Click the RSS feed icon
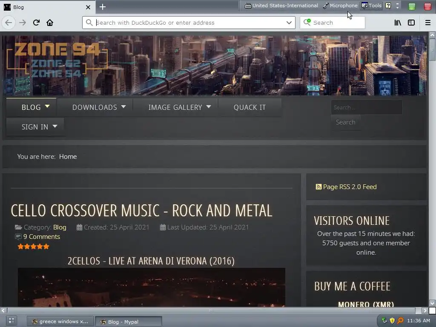This screenshot has width=436, height=327. [x=318, y=187]
